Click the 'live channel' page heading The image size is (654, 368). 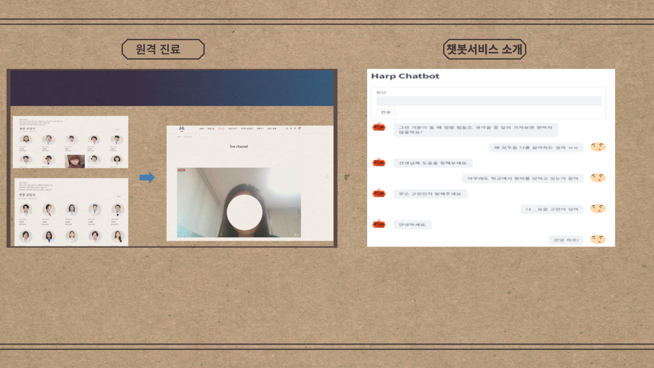point(239,146)
